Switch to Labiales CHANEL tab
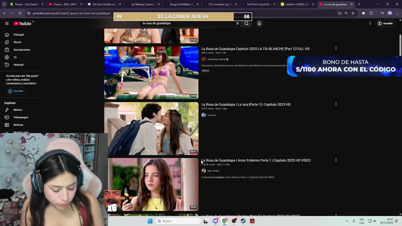402x226 pixels. [297, 4]
